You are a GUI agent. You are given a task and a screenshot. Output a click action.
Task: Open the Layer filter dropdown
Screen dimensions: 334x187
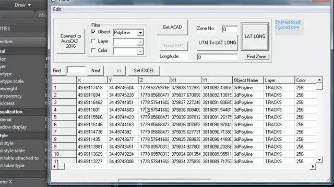[140, 42]
